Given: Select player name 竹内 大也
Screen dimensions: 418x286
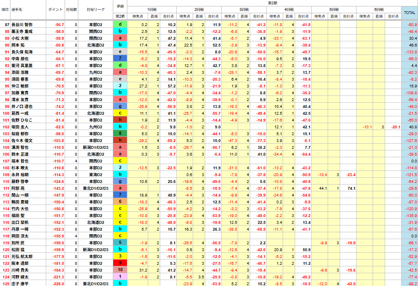Looking at the screenshot, I should (x=20, y=209).
